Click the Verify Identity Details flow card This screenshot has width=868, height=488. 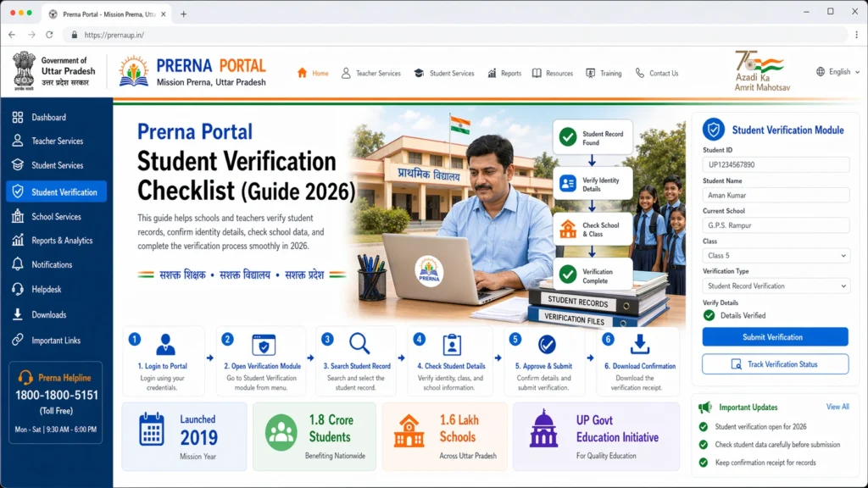(x=593, y=184)
